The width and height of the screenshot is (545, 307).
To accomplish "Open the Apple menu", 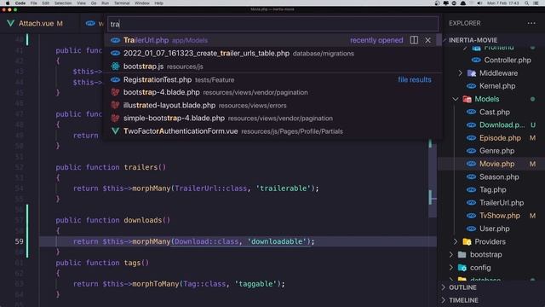I will tap(8, 3).
